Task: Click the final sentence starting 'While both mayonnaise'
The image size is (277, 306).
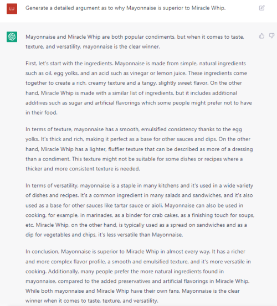Action: [x=132, y=295]
